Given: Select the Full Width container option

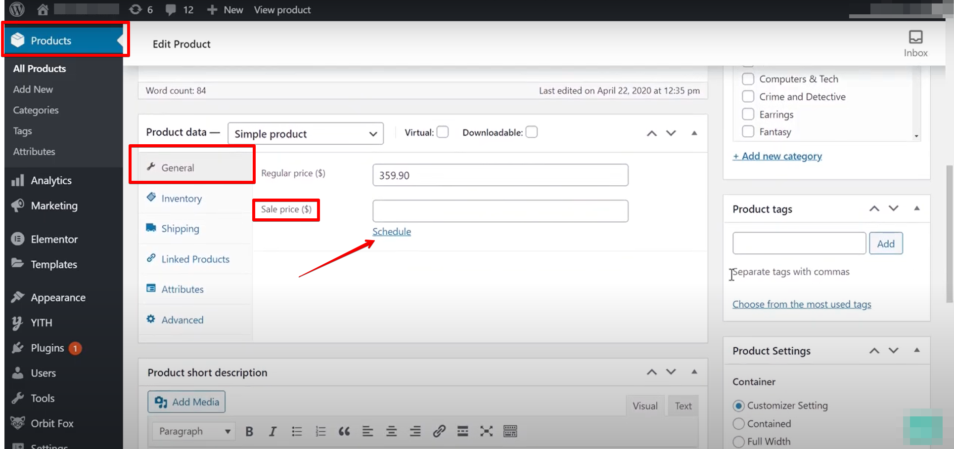Looking at the screenshot, I should [738, 442].
